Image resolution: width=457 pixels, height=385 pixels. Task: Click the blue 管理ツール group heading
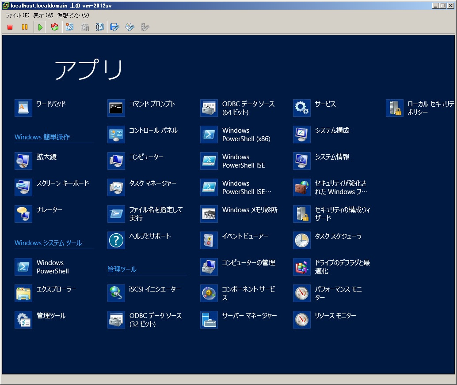pos(122,269)
